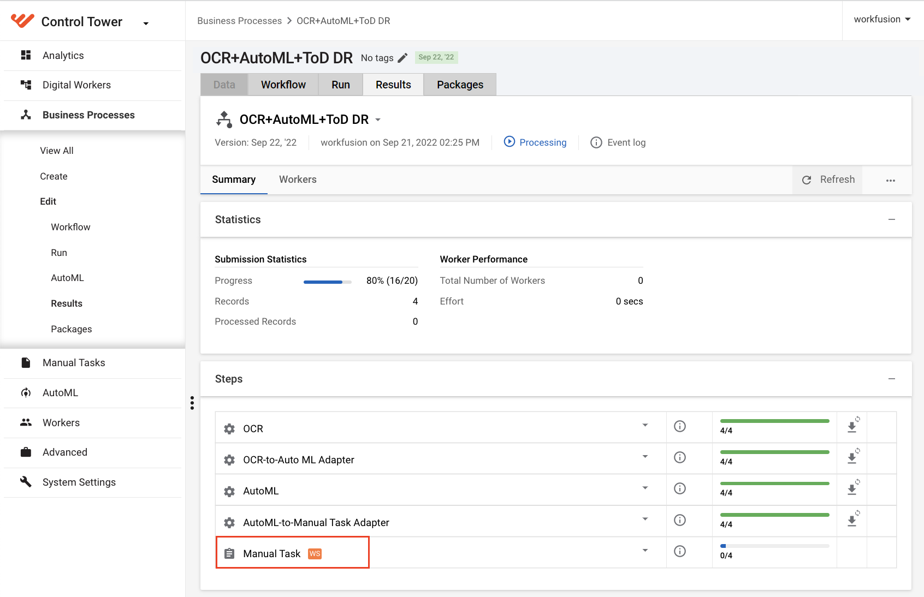Click the Processing status link
The height and width of the screenshot is (597, 924).
[x=543, y=142]
